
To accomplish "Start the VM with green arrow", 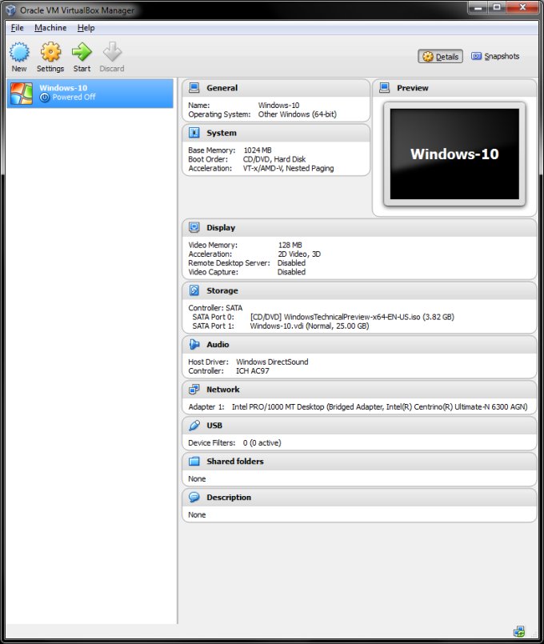I will [82, 52].
